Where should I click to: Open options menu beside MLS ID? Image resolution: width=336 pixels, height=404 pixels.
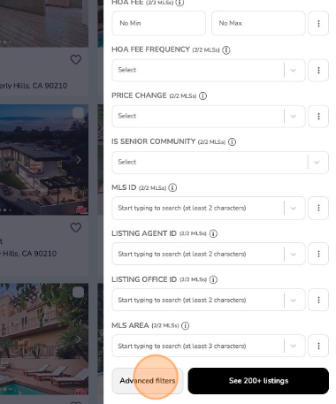click(x=318, y=208)
